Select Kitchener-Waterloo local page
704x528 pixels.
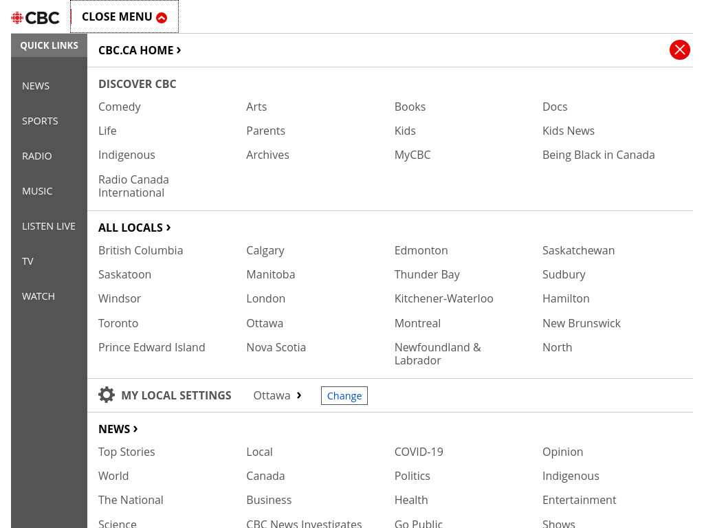pos(443,298)
